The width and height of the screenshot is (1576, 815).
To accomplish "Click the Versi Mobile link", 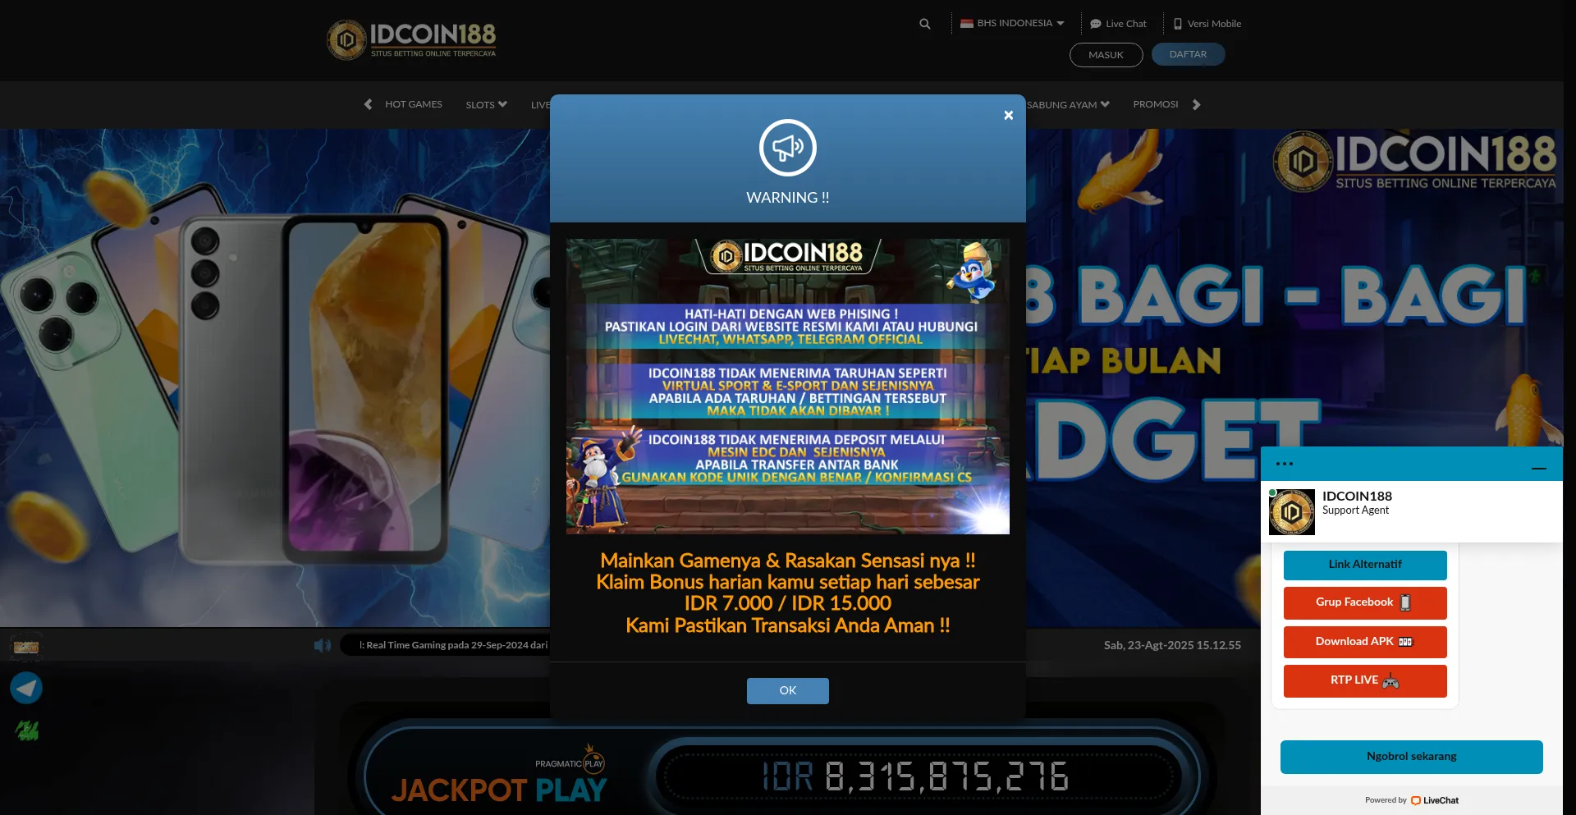I will tap(1207, 24).
